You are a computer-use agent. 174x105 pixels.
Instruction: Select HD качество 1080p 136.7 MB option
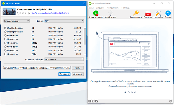[5, 47]
